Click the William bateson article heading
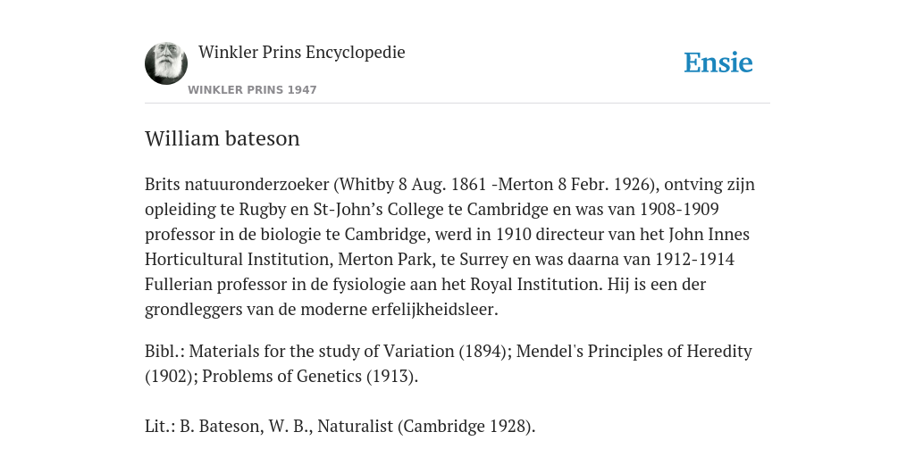Image resolution: width=915 pixels, height=457 pixels. (222, 138)
